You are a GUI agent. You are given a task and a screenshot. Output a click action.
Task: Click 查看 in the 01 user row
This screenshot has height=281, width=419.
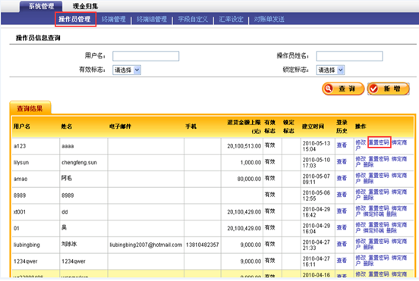click(x=342, y=228)
